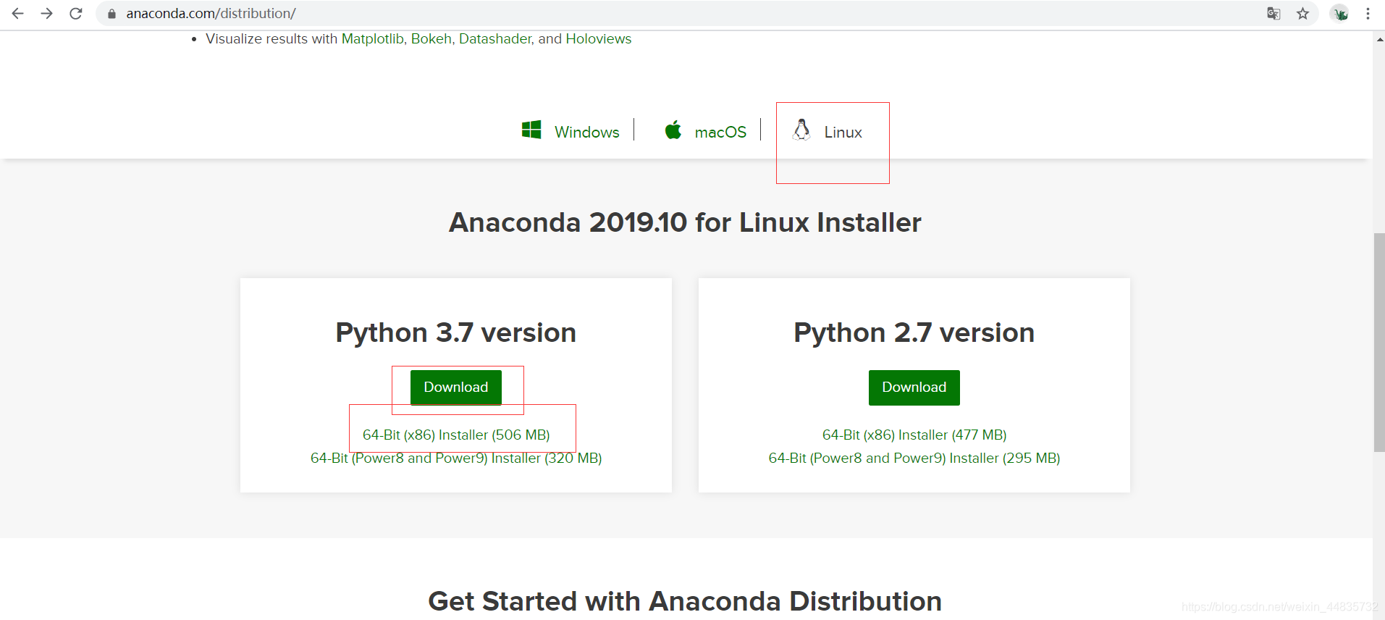Viewport: 1385px width, 620px height.
Task: Click Get Started with Anaconda Distribution heading
Action: (685, 601)
